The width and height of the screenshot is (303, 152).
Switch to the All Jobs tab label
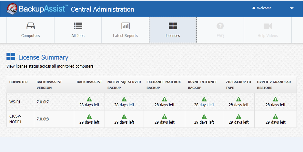click(x=78, y=36)
